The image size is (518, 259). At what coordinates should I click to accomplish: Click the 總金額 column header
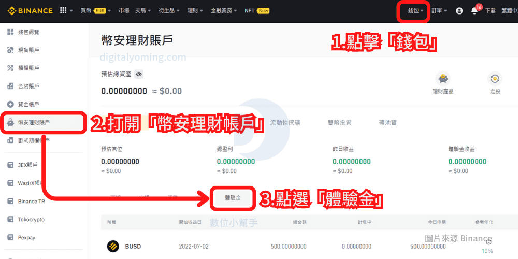[x=299, y=222]
